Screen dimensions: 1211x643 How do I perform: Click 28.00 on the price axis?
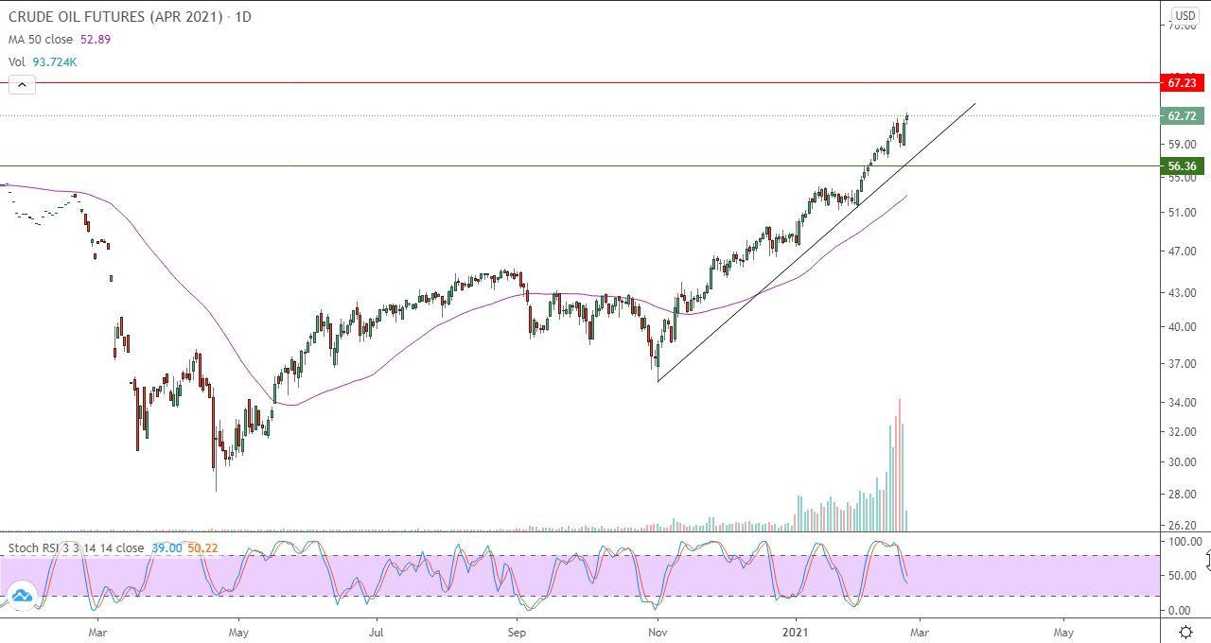1185,495
